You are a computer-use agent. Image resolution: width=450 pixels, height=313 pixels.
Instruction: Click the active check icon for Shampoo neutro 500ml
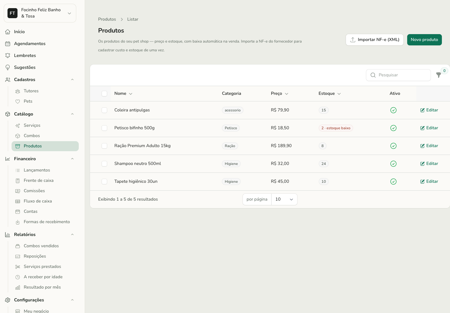pos(393,164)
